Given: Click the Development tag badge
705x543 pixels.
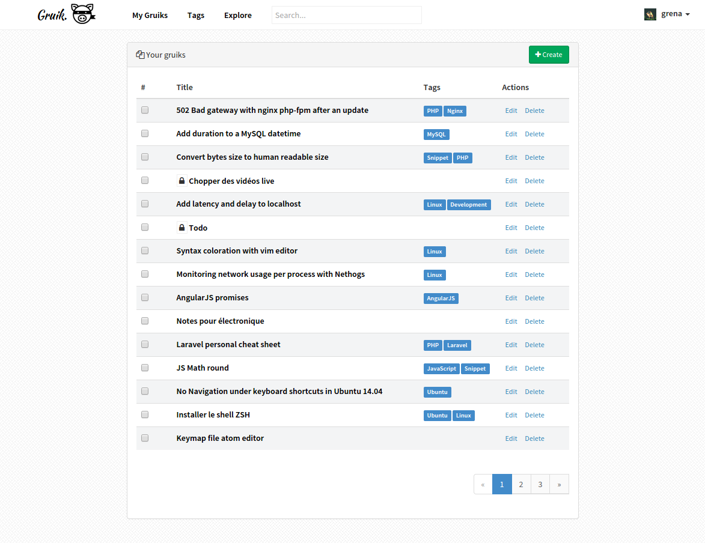Looking at the screenshot, I should [469, 204].
